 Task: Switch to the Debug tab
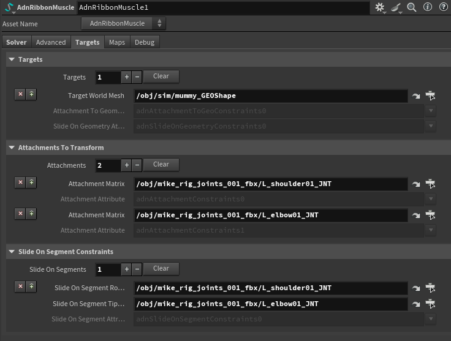pos(145,42)
